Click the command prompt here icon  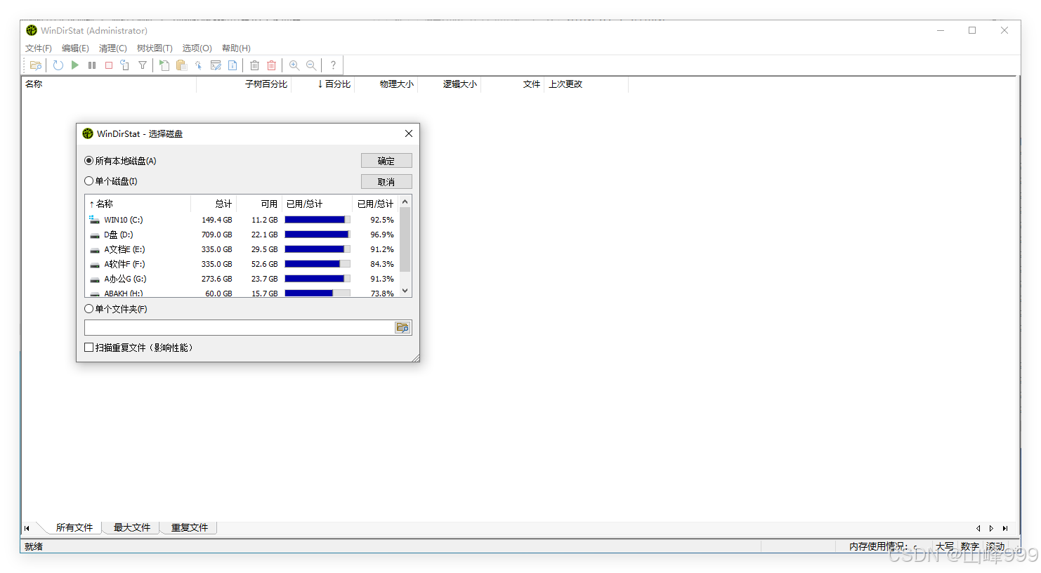(216, 65)
